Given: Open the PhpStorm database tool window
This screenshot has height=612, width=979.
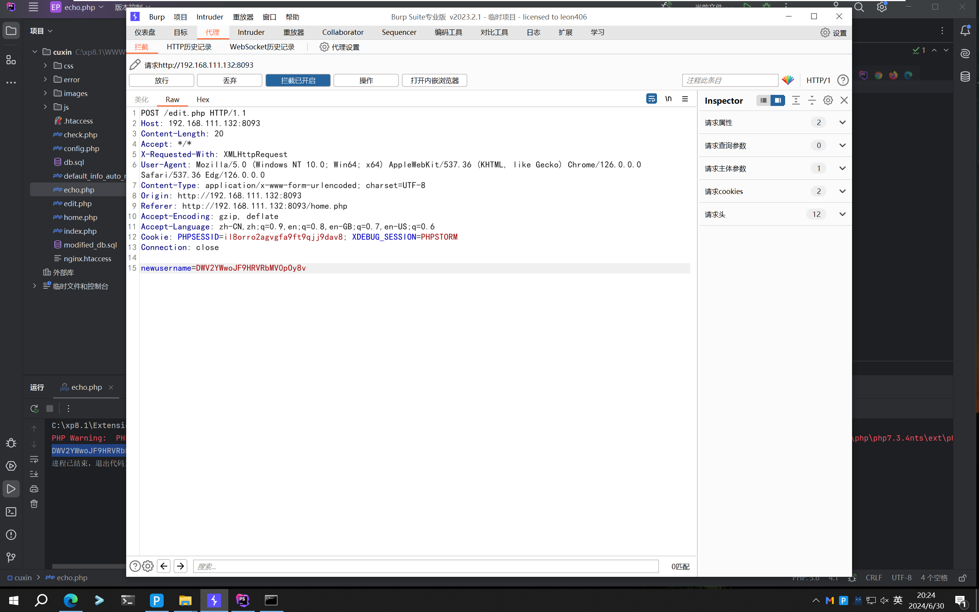Looking at the screenshot, I should point(965,76).
